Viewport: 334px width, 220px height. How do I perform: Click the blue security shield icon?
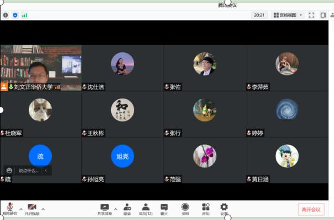15,15
